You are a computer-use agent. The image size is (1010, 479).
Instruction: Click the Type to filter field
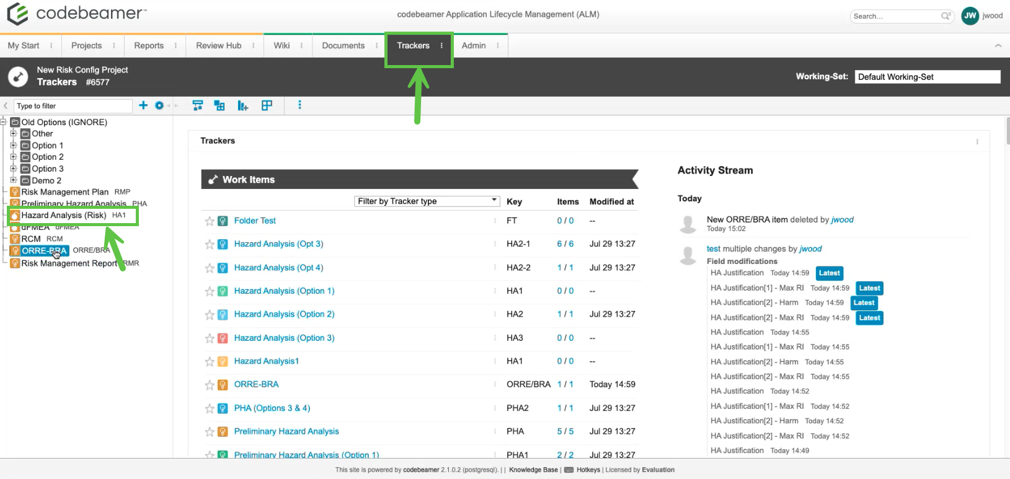tap(73, 106)
